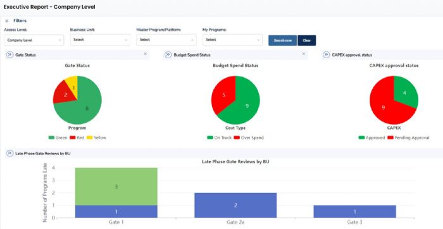Toggle the Green legend item
Viewport: 443px width, 229px height.
[x=58, y=138]
